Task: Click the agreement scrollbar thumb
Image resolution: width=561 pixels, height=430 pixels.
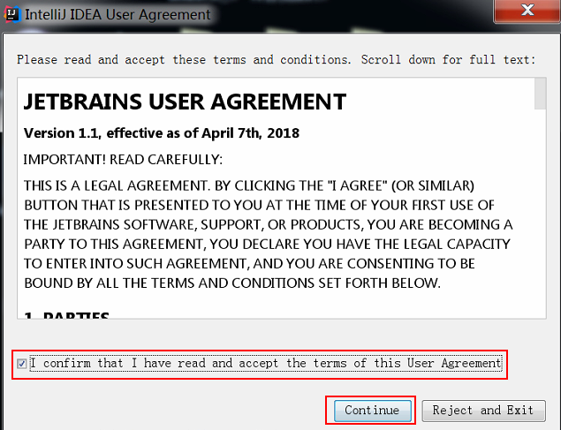Action: pyautogui.click(x=541, y=94)
